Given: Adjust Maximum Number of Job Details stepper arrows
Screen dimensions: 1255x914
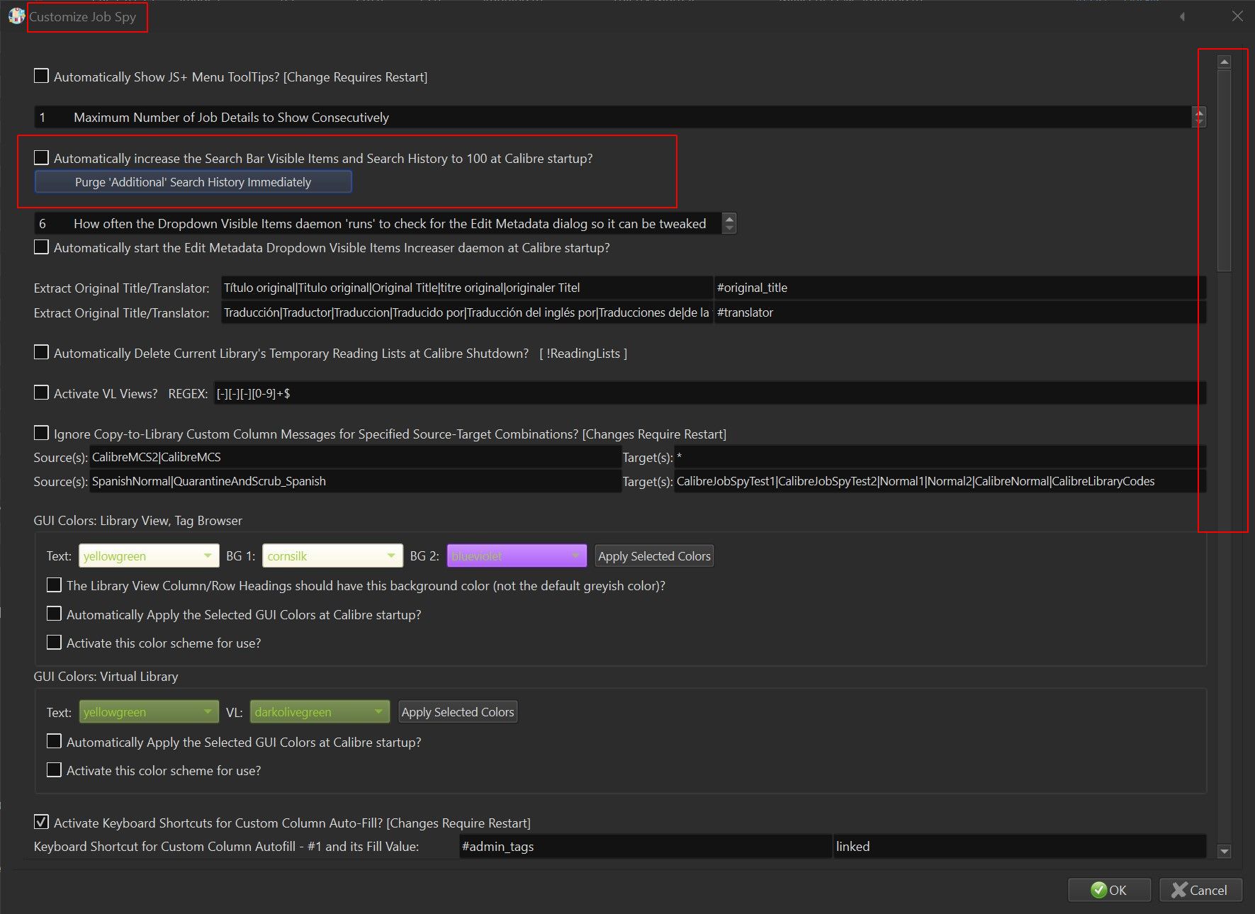Looking at the screenshot, I should point(1199,117).
